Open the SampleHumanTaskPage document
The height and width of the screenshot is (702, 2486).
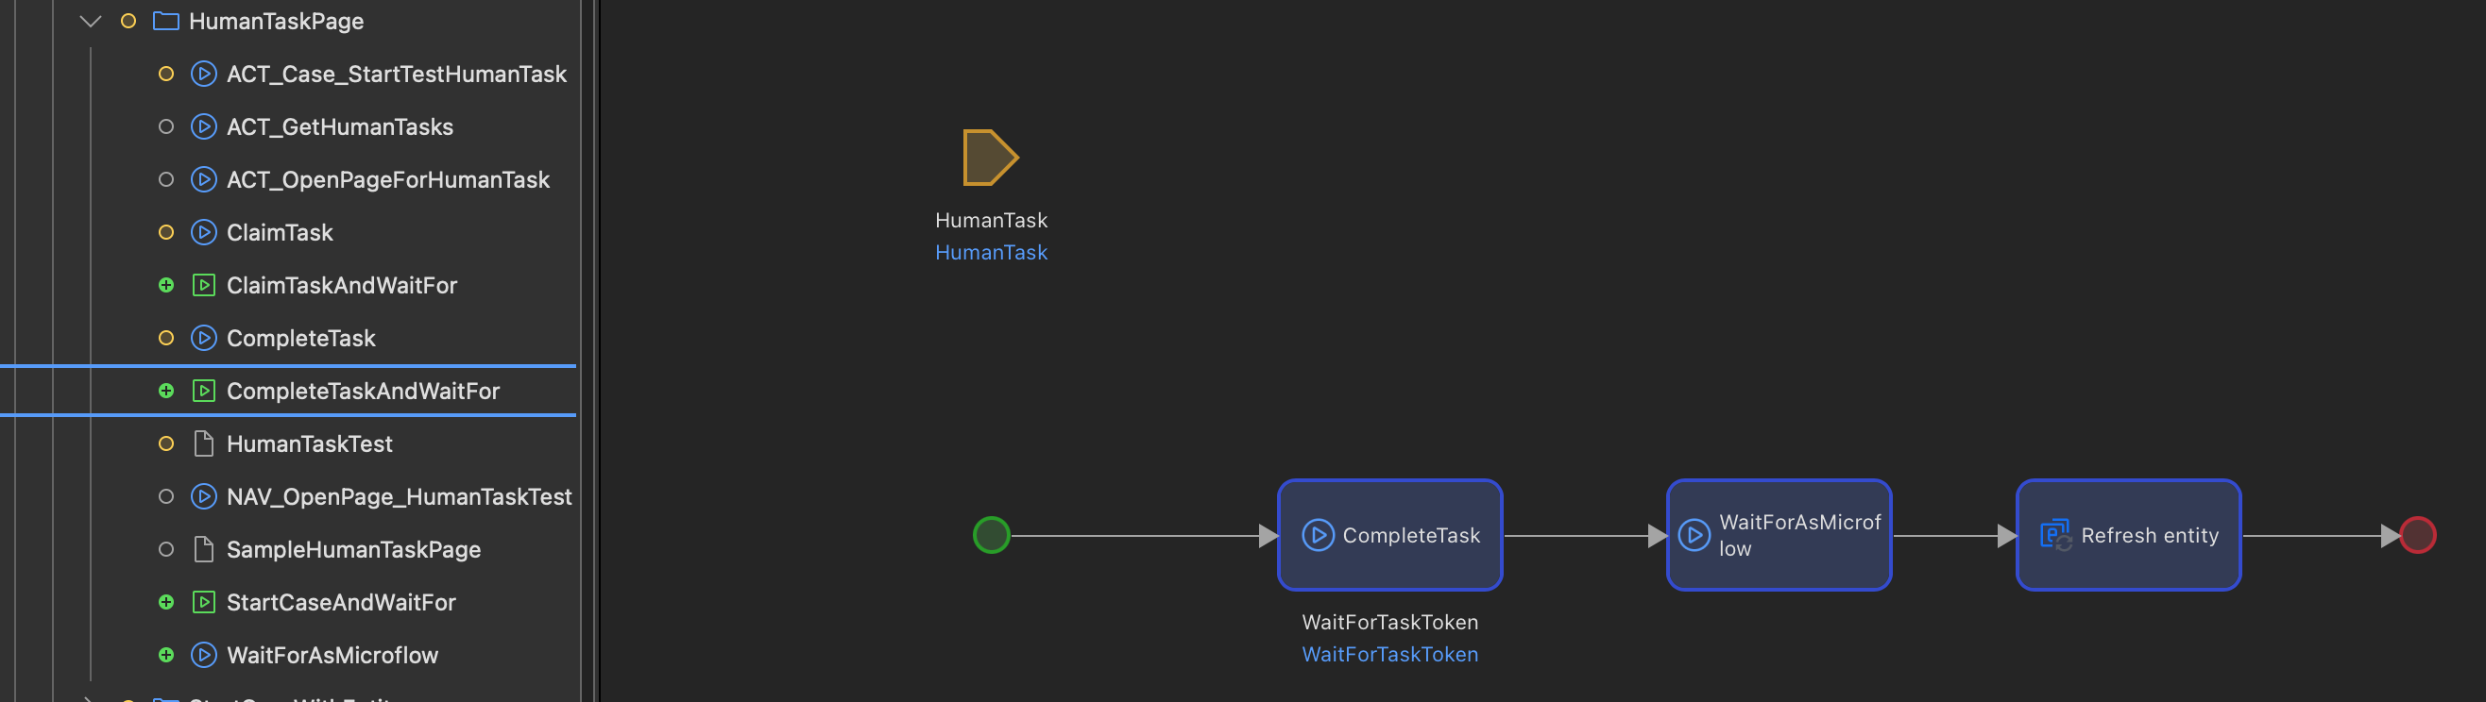352,550
